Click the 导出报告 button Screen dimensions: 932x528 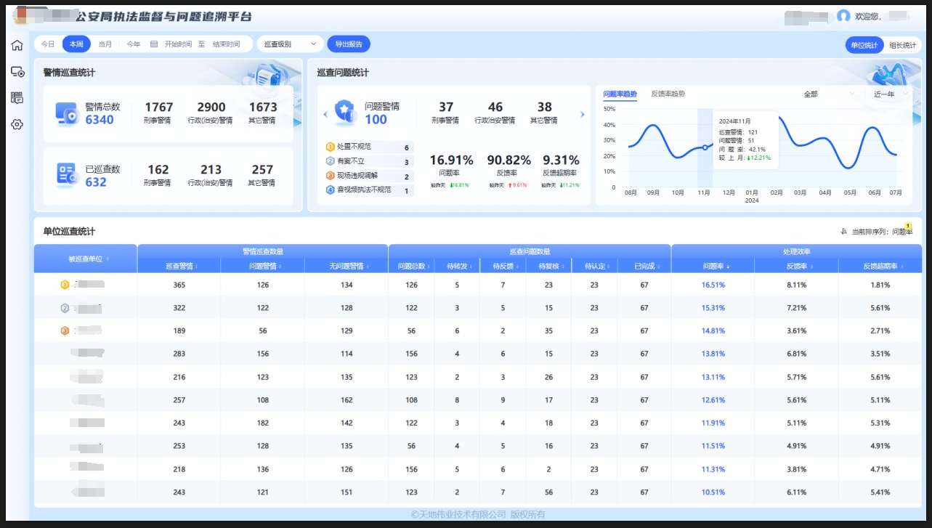(x=349, y=44)
